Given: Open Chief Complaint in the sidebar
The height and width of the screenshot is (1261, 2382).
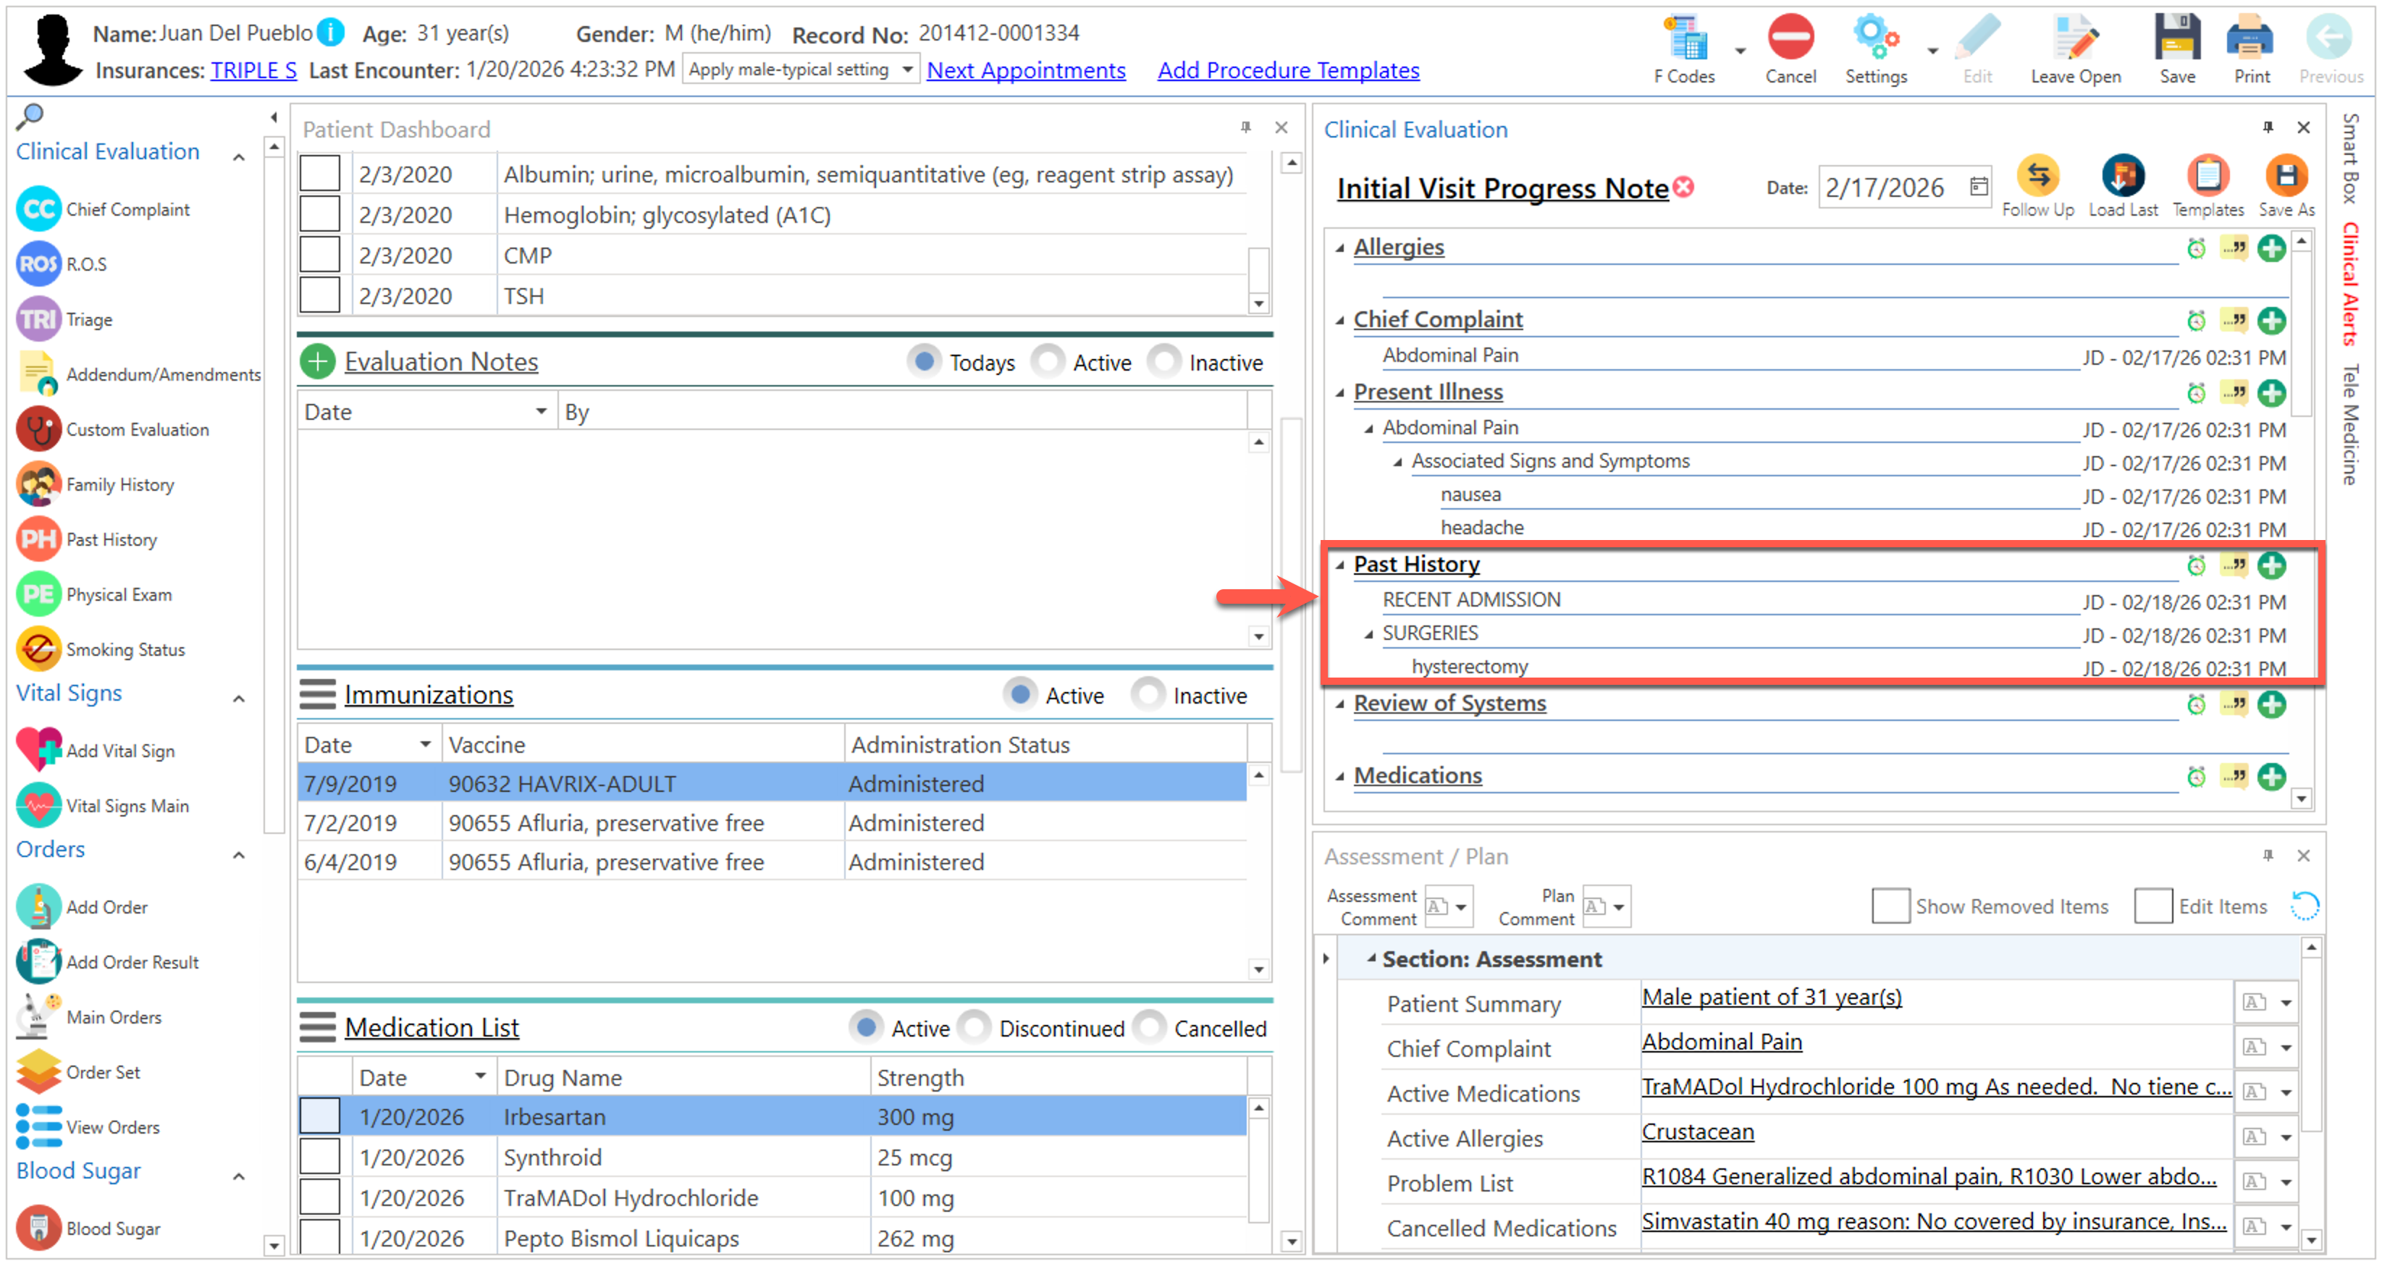Looking at the screenshot, I should point(127,210).
